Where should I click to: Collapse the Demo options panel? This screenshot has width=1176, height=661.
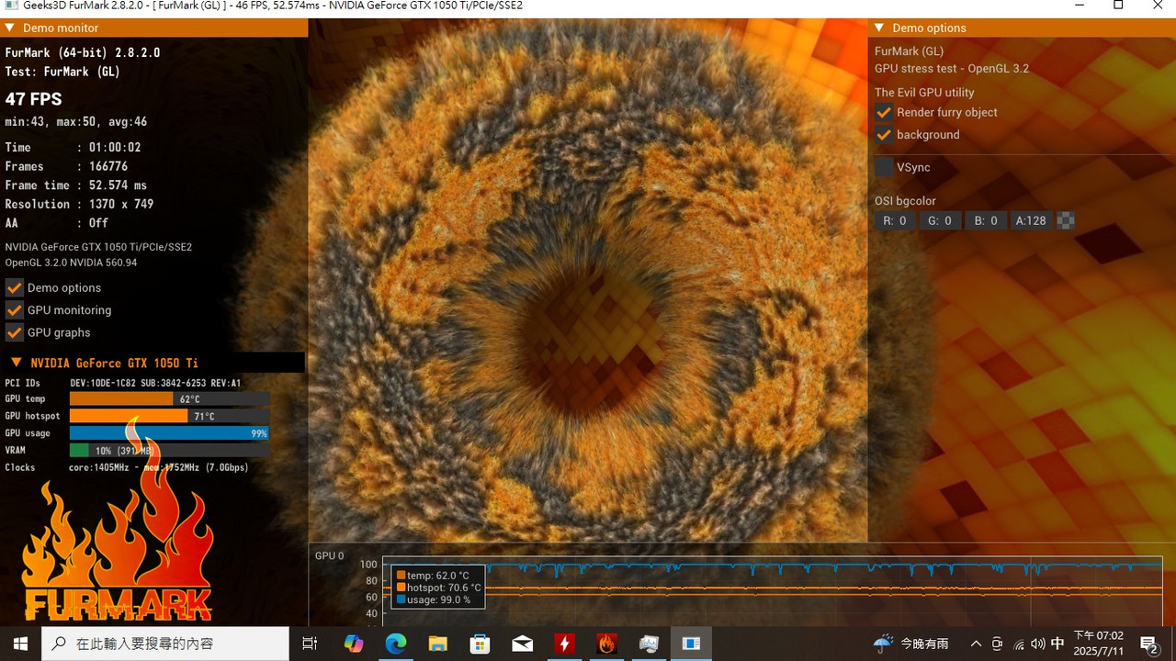879,28
